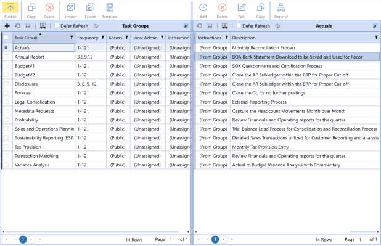The height and width of the screenshot is (246, 381).
Task: Click page 1 button in Actuals pager
Action: click(x=215, y=239)
